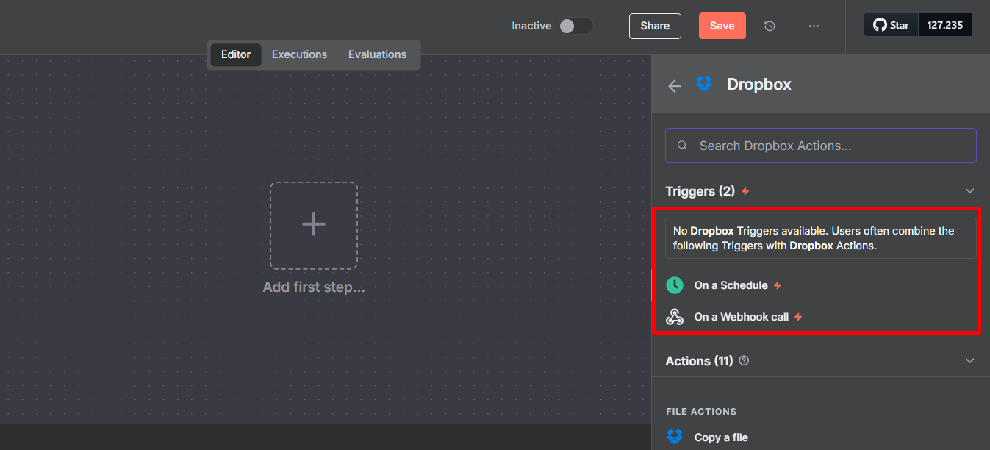
Task: Expand the Actions section
Action: click(x=970, y=360)
